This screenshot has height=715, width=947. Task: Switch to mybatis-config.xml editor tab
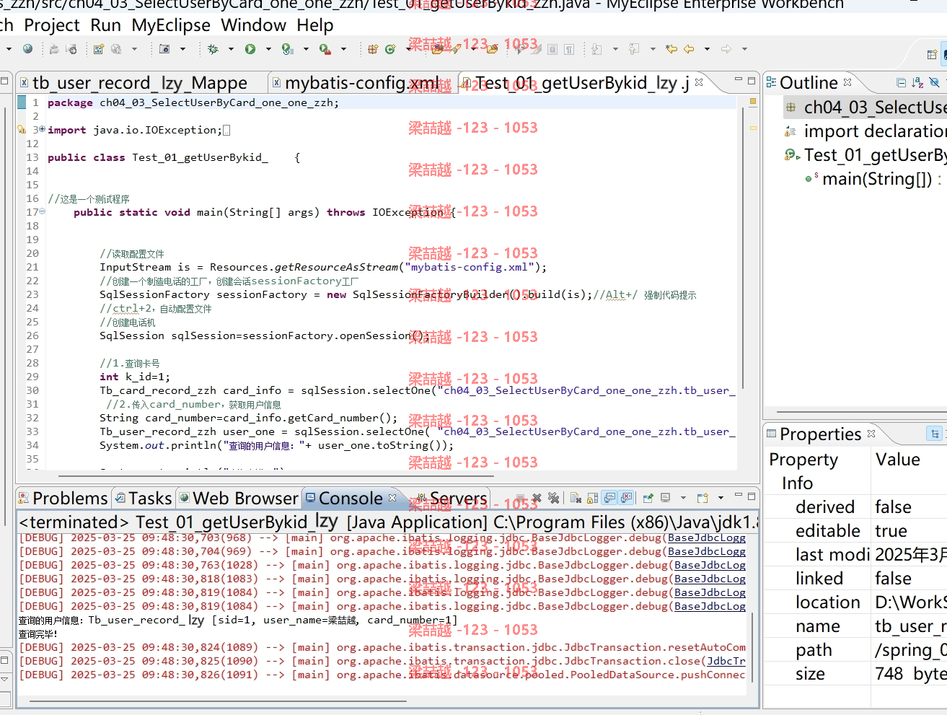coord(362,83)
